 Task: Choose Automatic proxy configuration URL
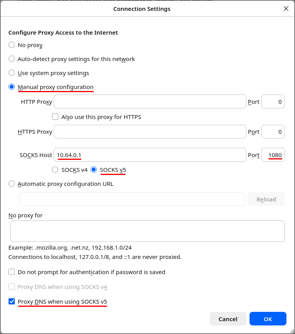[11, 184]
